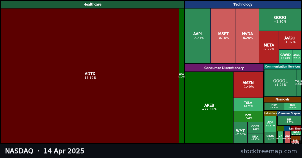
Task: Open the GOOG +1.30% tile
Action: [280, 20]
